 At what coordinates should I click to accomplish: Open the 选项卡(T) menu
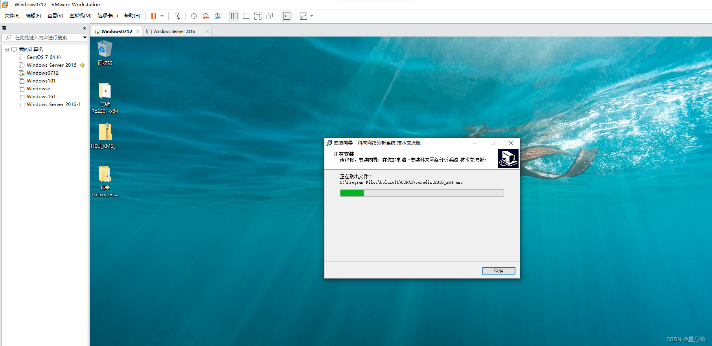pos(108,16)
